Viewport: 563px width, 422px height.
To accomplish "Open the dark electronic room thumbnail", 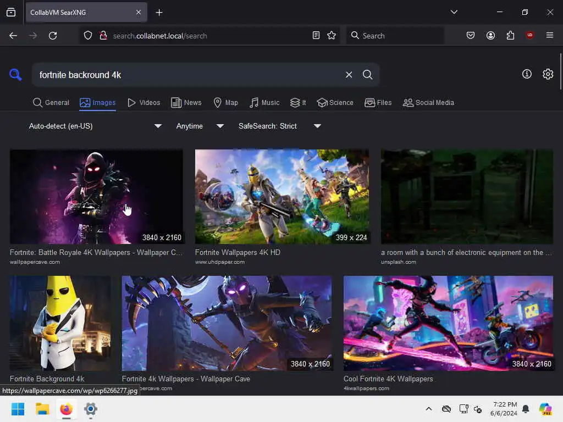I will pyautogui.click(x=467, y=197).
